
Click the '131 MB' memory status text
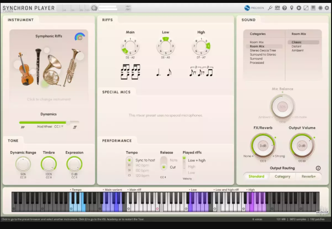pyautogui.click(x=281, y=219)
